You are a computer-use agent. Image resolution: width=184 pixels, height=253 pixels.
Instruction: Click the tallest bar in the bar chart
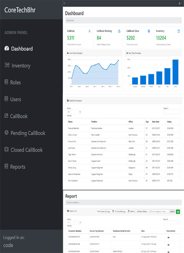pos(175,72)
